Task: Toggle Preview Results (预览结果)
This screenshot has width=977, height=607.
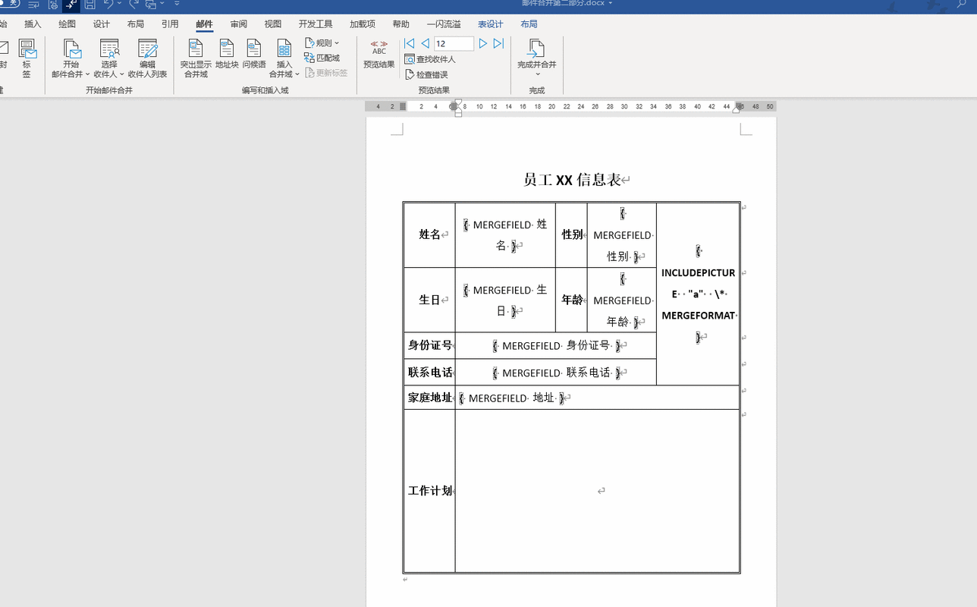Action: click(378, 57)
